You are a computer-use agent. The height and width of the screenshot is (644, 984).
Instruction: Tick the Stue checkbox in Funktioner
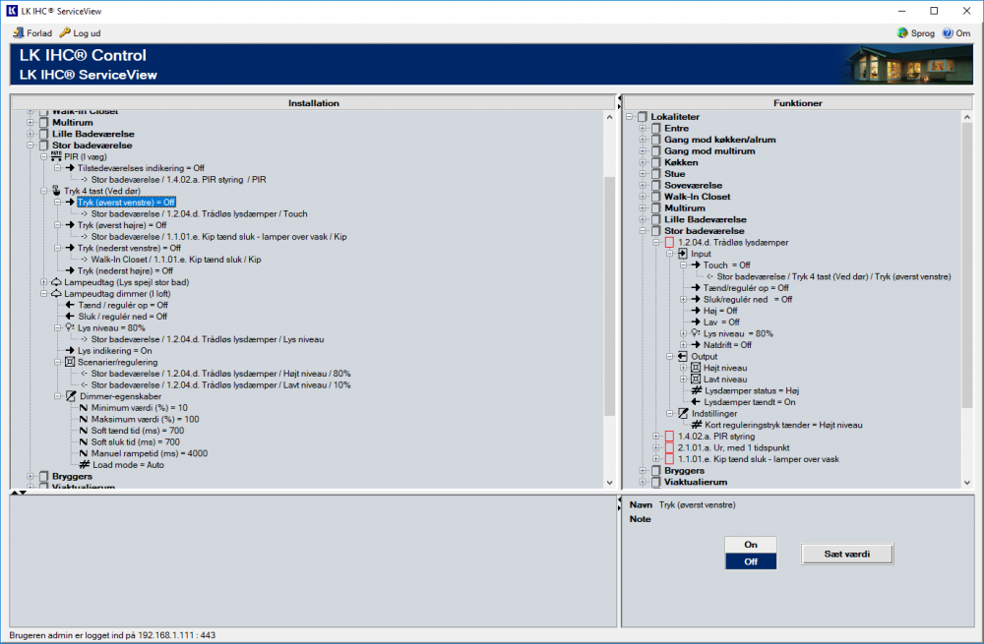tap(656, 174)
